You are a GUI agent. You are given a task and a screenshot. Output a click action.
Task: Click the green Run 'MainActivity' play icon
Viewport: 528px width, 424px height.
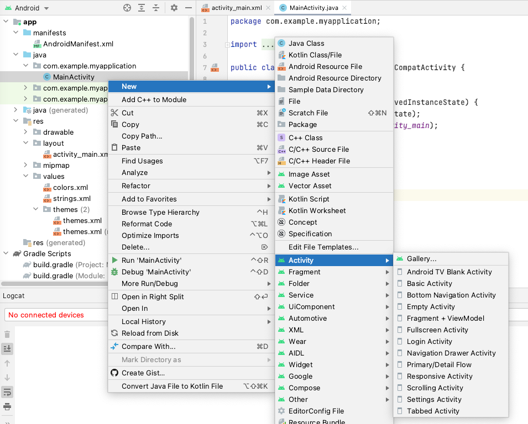click(115, 261)
